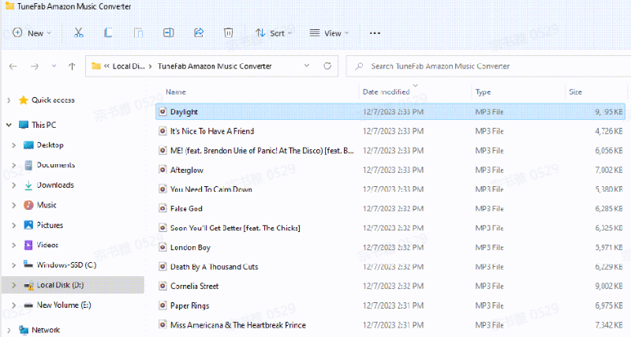Expand the Desktop tree node
This screenshot has width=631, height=337.
13,145
